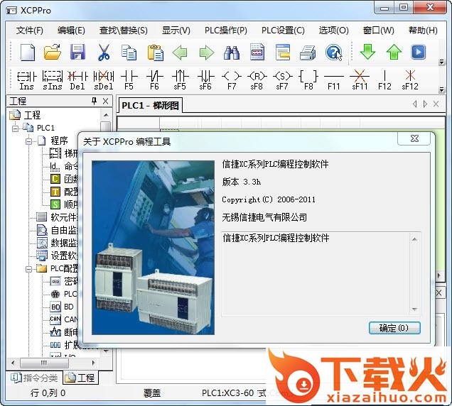
Task: Upload program from PLC with green up arrow
Action: coord(394,52)
